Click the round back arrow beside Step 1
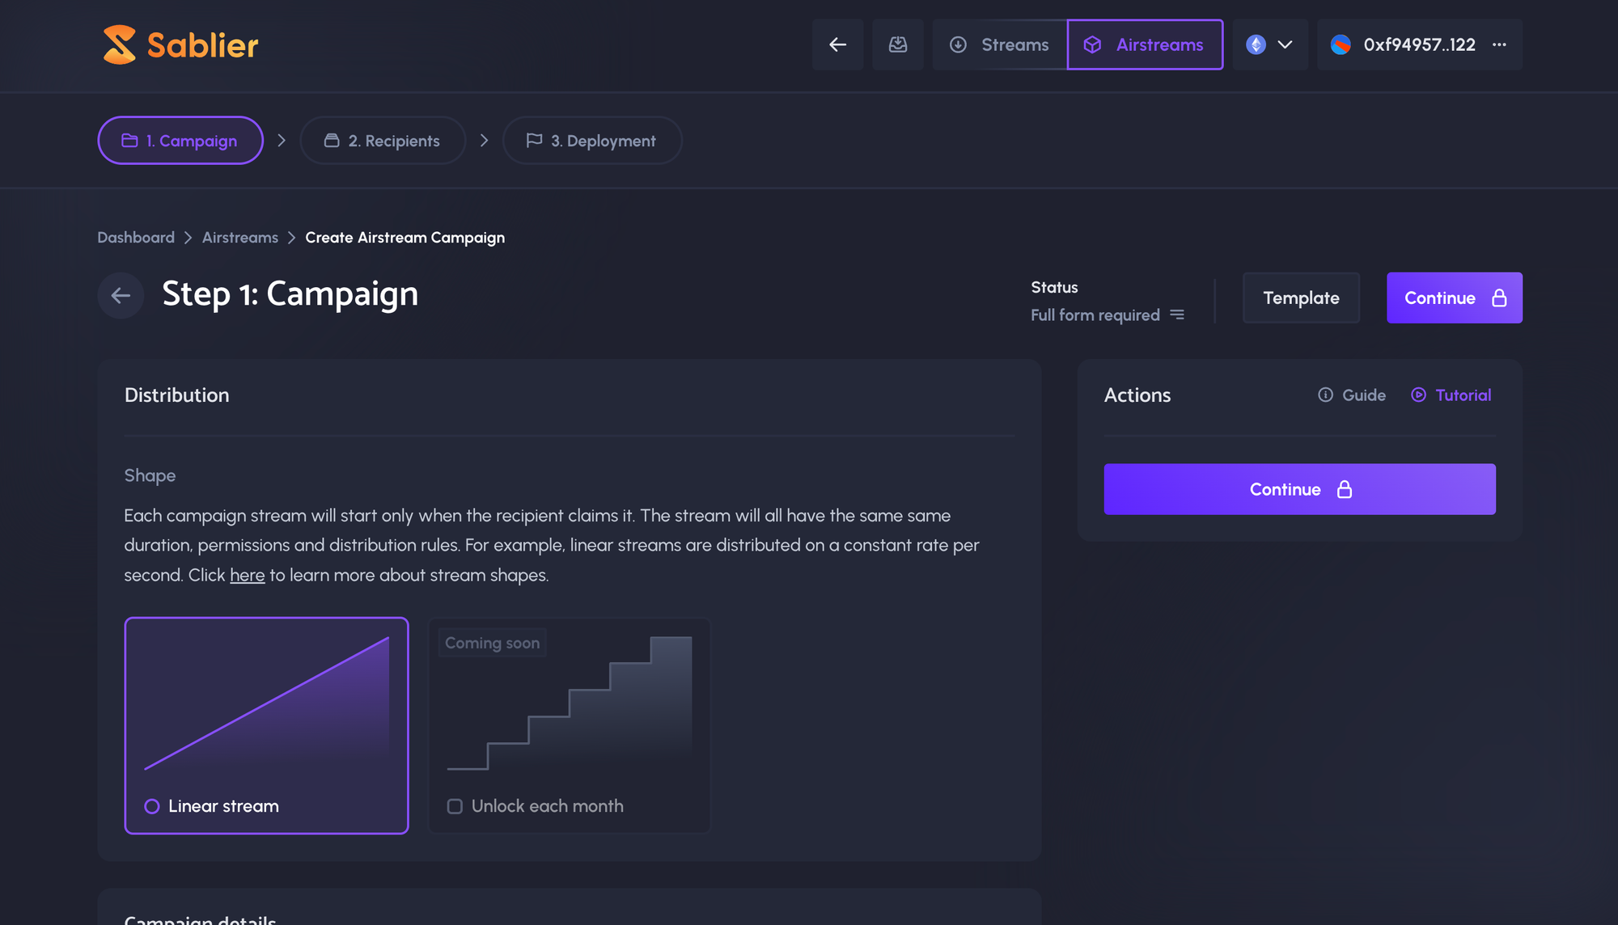Screen dimensions: 1618x925 click(121, 296)
